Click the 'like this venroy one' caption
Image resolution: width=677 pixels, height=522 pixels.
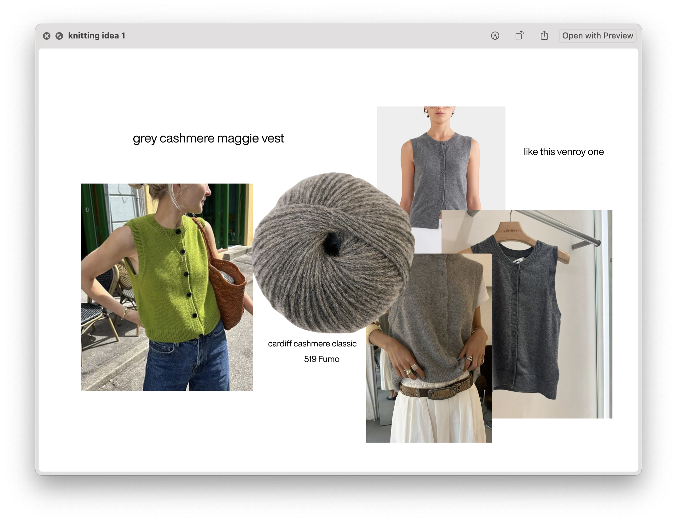(x=564, y=152)
